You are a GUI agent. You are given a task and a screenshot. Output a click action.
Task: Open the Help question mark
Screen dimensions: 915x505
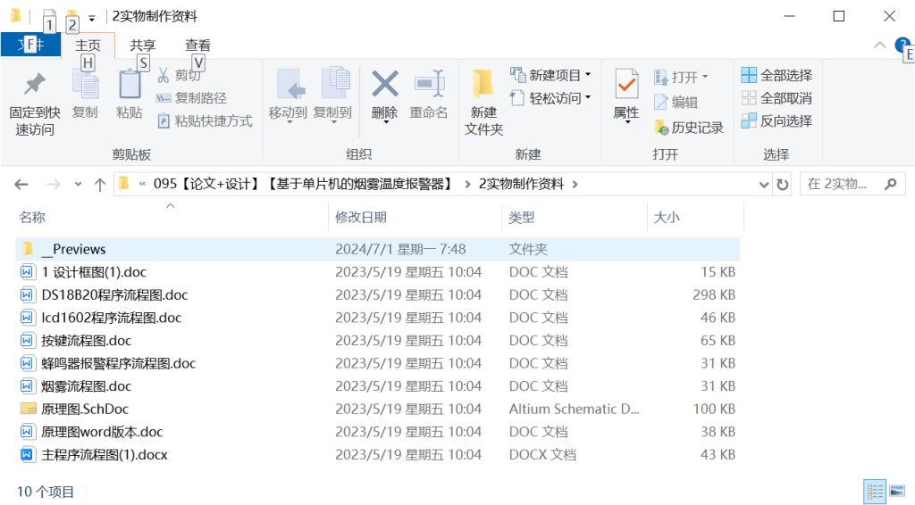coord(902,45)
